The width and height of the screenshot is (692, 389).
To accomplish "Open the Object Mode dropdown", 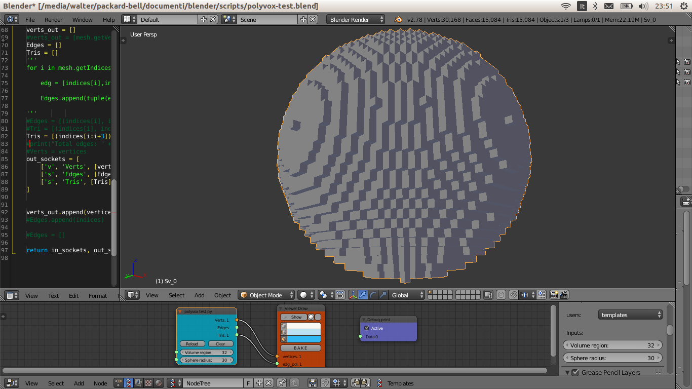I will coord(266,295).
